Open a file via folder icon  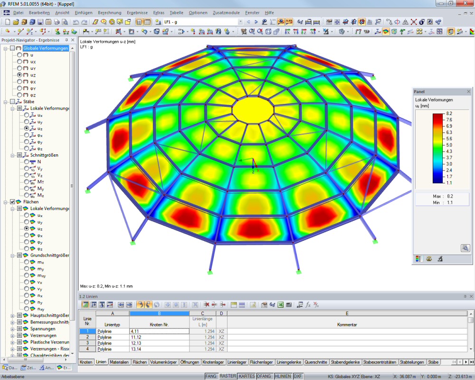[16, 22]
